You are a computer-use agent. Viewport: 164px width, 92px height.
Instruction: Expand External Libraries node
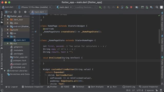click(x=5, y=71)
